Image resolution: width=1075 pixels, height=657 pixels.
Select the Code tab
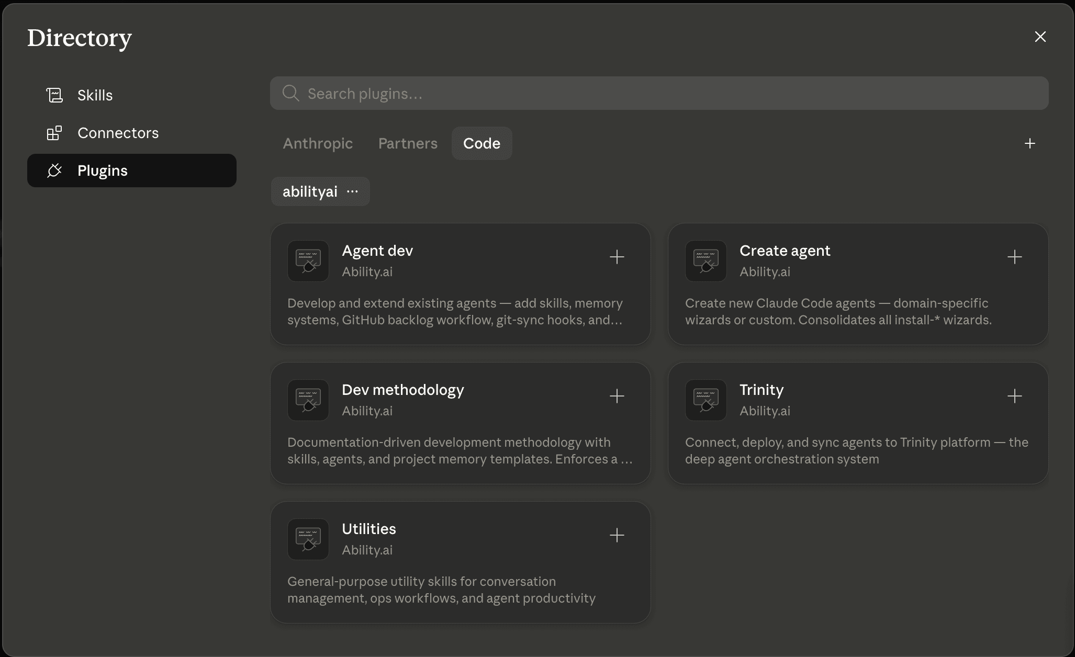coord(481,143)
